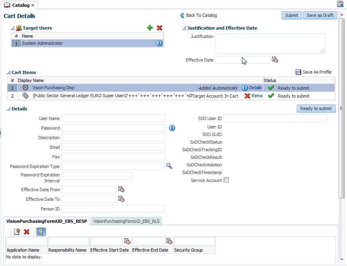Click Application Name filter field
This screenshot has height=266, width=347.
pyautogui.click(x=27, y=241)
